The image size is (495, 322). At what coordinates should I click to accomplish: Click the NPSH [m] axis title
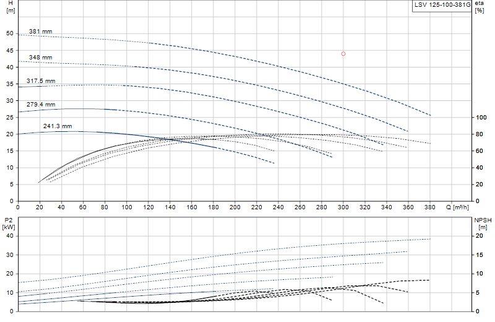point(483,224)
